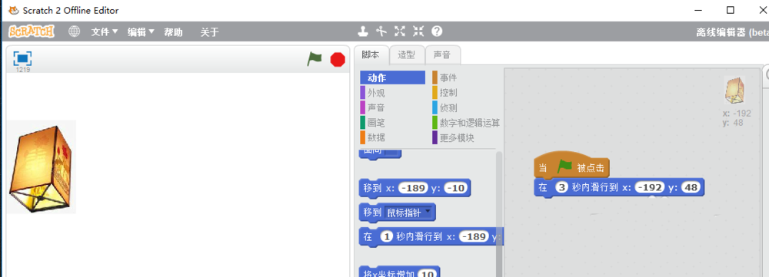The width and height of the screenshot is (769, 277).
Task: Click the lantern sprite on stage
Action: 42,167
